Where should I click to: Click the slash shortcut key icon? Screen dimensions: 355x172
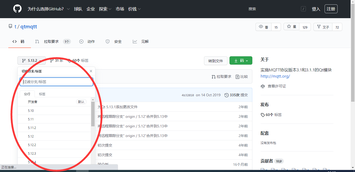tap(303, 9)
